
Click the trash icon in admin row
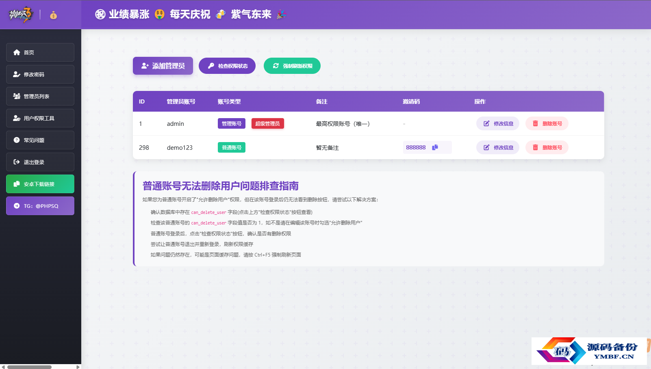coord(536,123)
